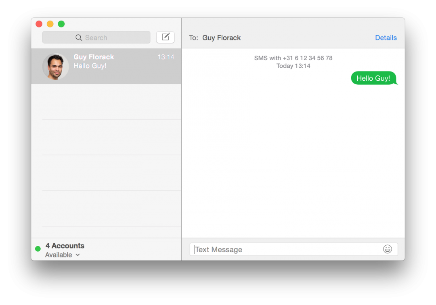Place cursor in the Text Message field
Screen dimensions: 436x305
click(283, 249)
